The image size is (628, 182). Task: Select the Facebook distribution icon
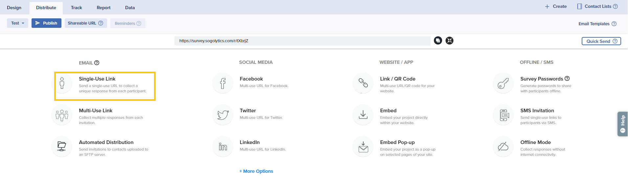[x=223, y=83]
